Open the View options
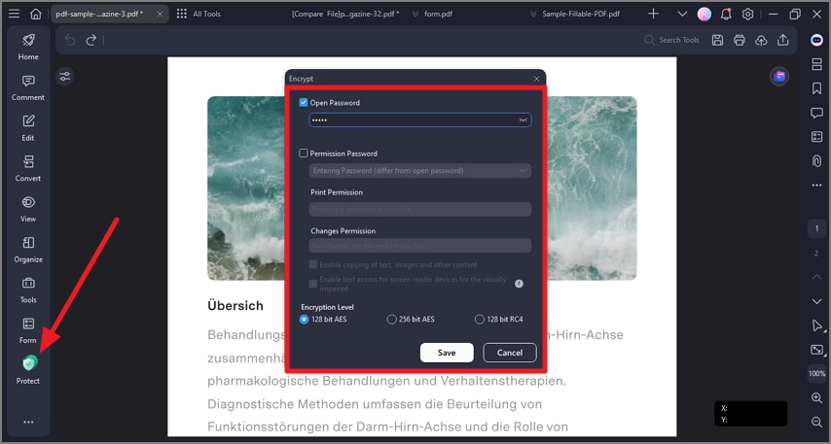This screenshot has height=444, width=831. point(28,209)
